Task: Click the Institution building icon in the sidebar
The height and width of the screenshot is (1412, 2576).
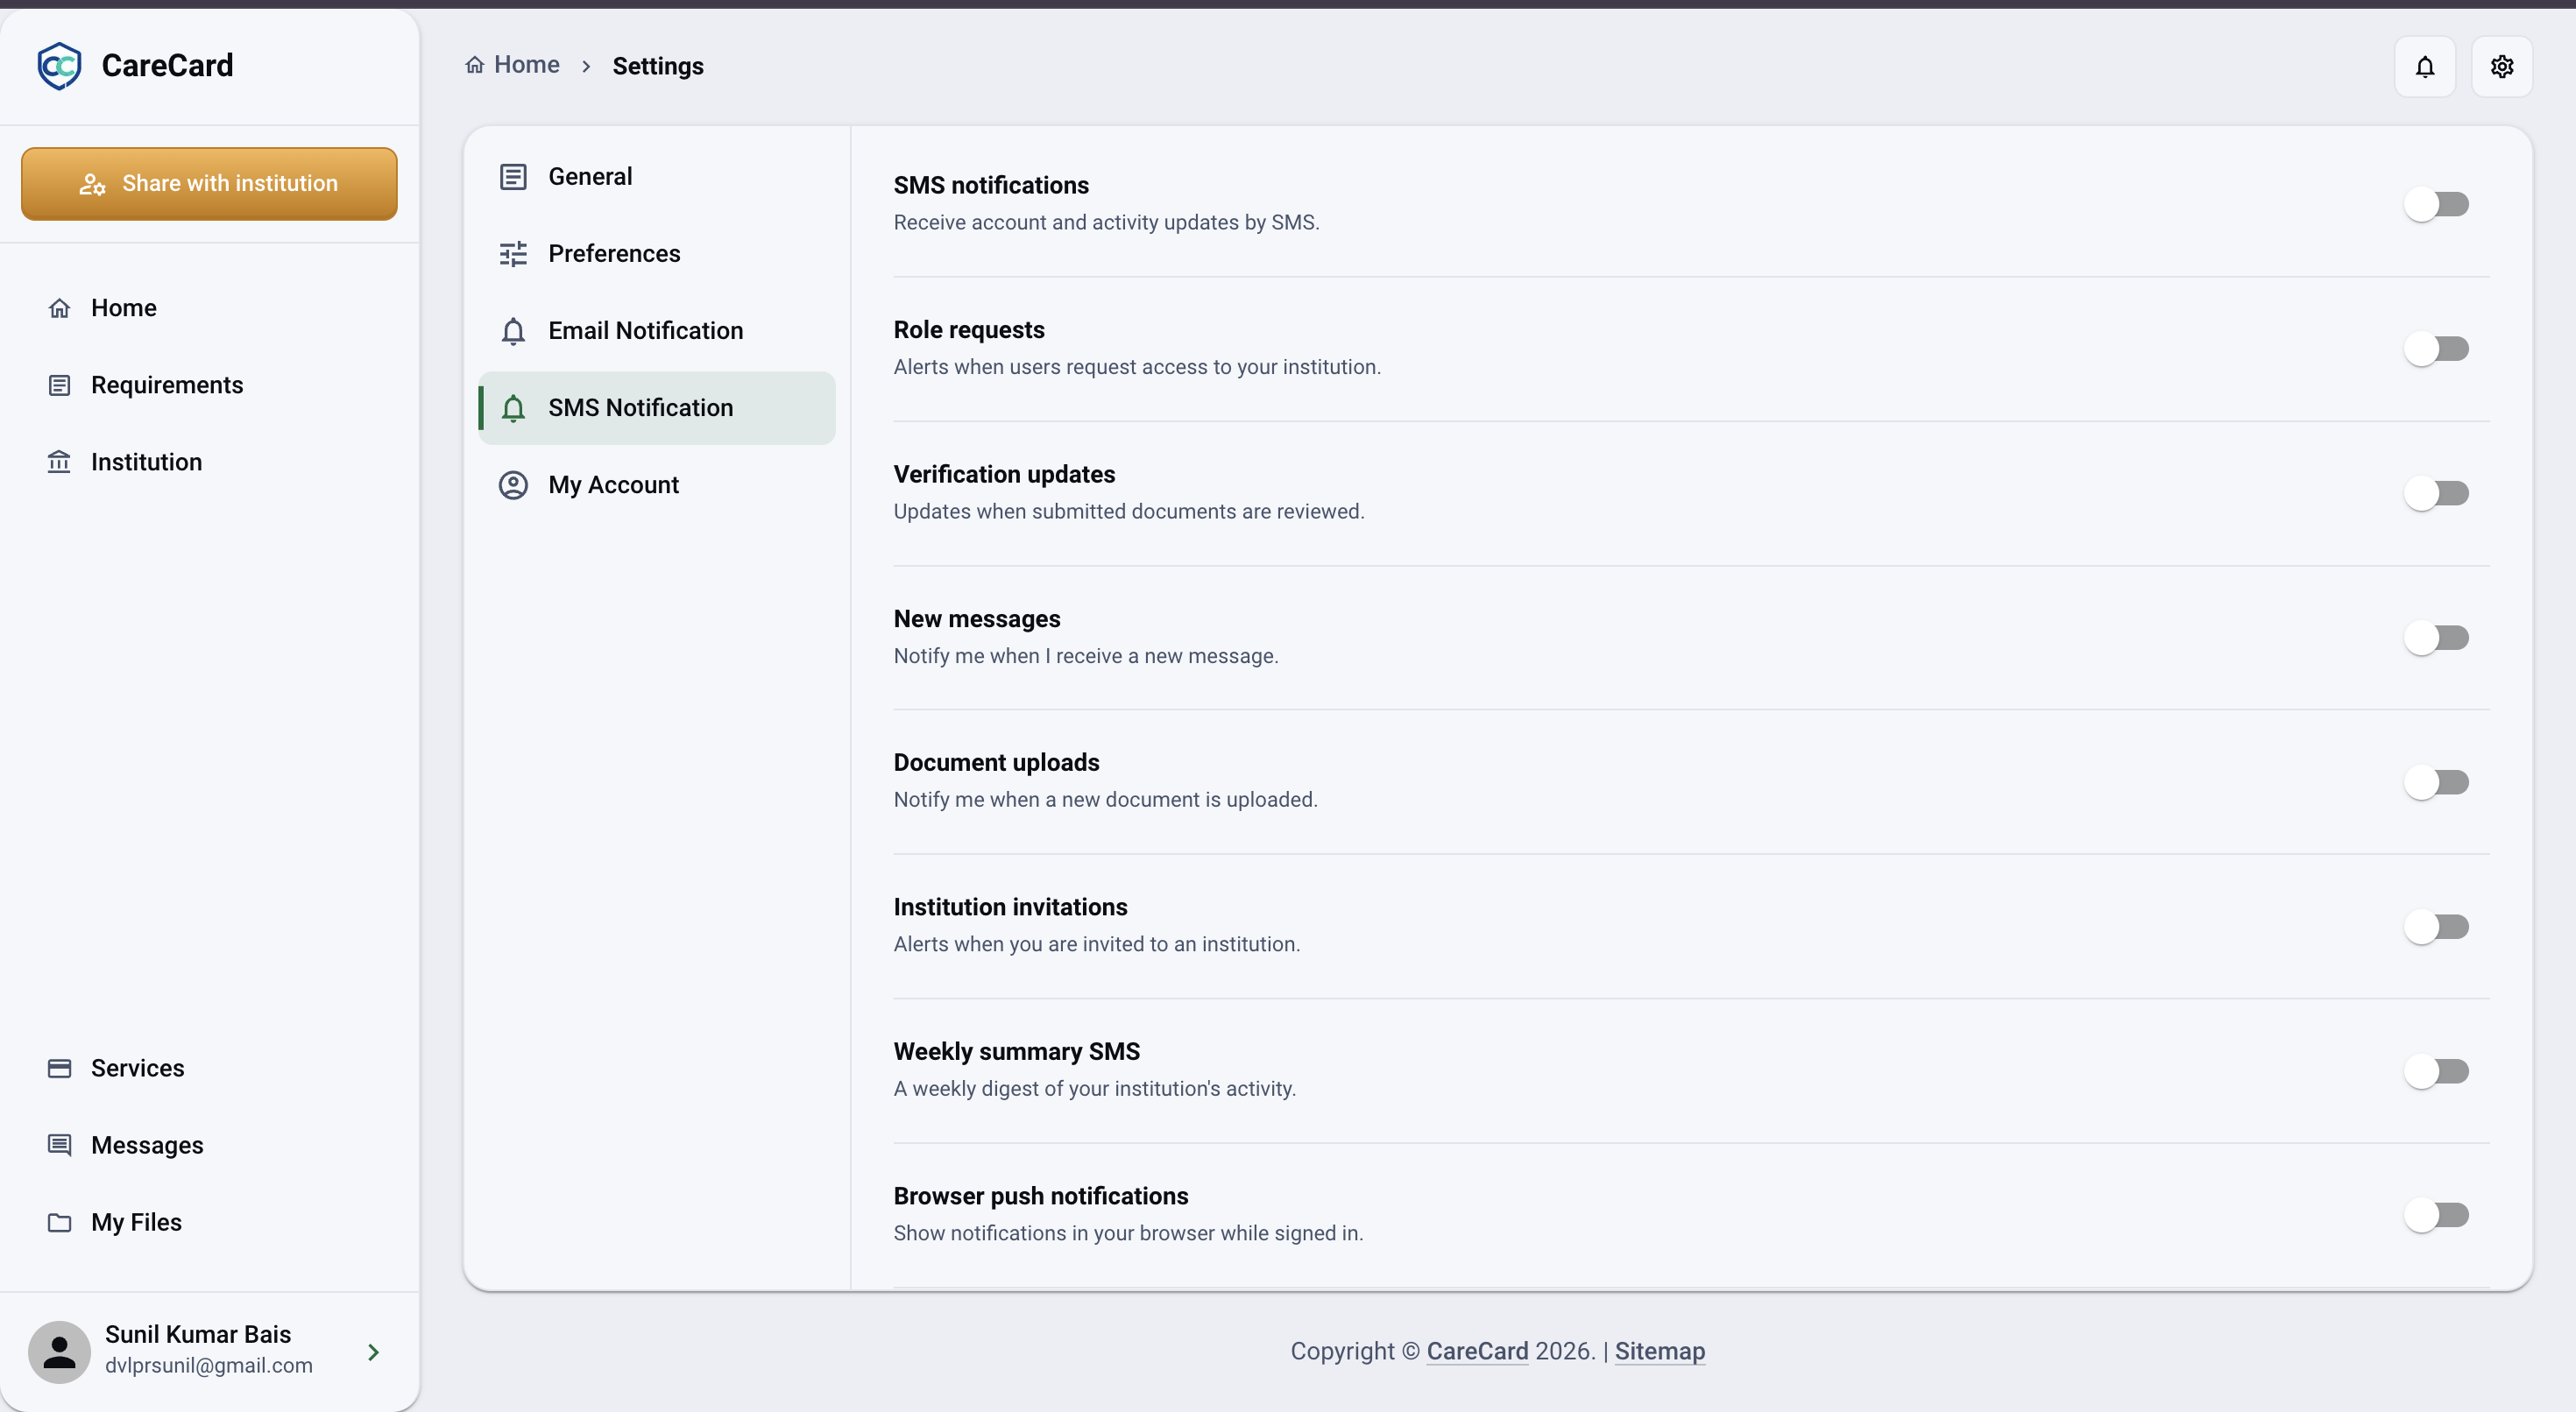Action: 59,462
